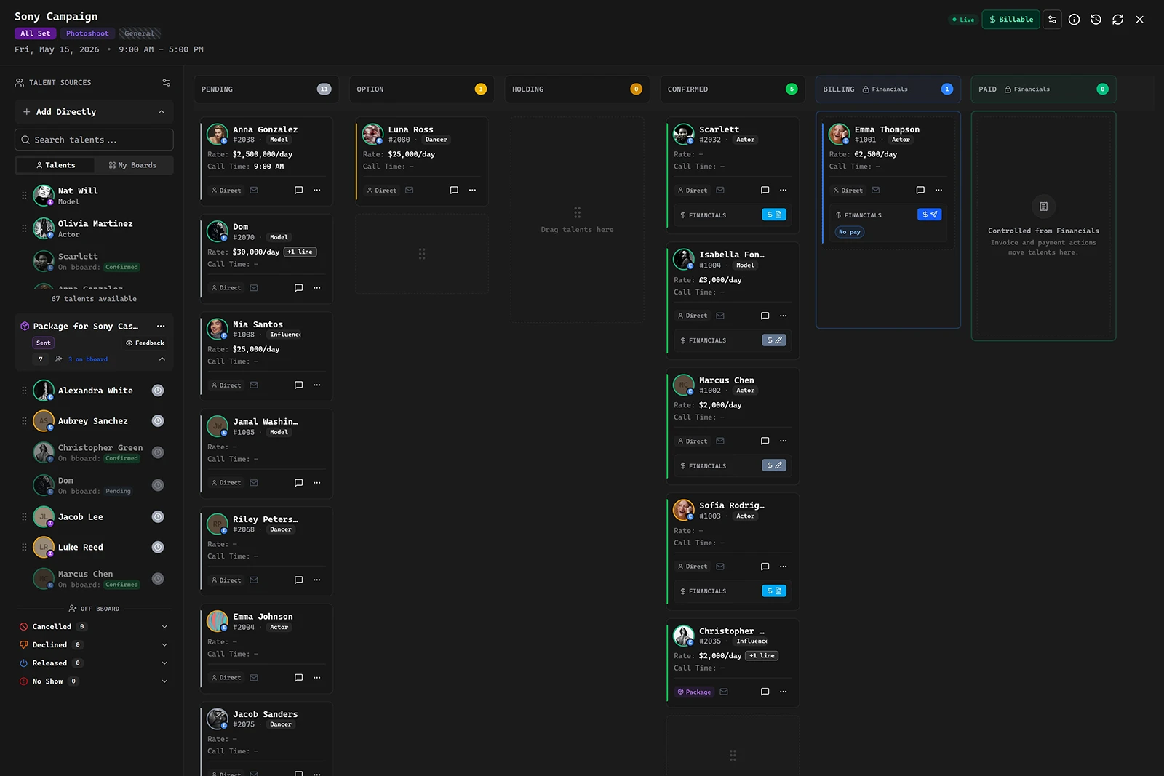
Task: Click the Direct label on Anna Gonzalez card
Action: (226, 191)
